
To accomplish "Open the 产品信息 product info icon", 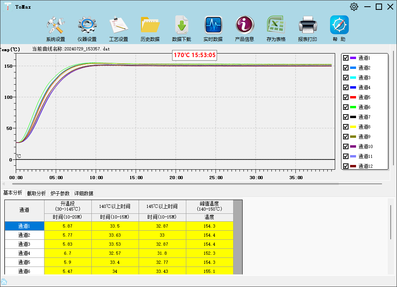I will [x=245, y=26].
